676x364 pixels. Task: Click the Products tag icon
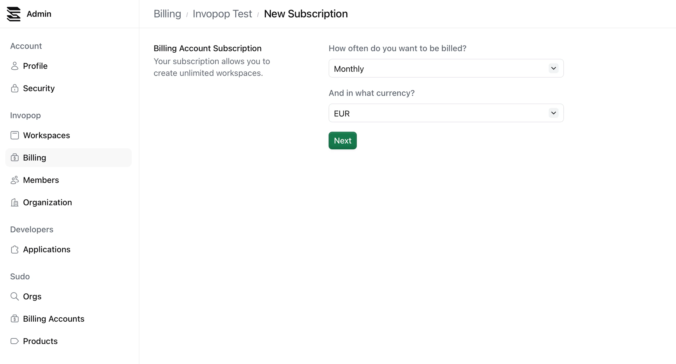pos(14,341)
